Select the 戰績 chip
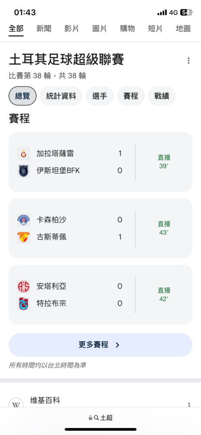 (162, 96)
